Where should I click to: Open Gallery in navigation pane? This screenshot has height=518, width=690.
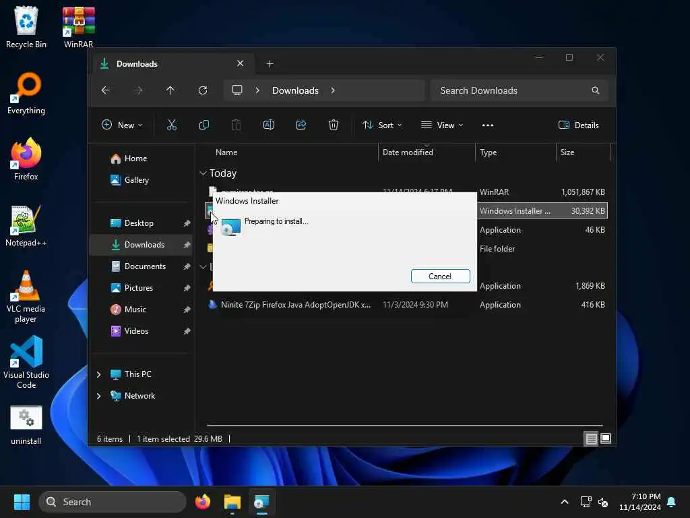click(x=142, y=179)
